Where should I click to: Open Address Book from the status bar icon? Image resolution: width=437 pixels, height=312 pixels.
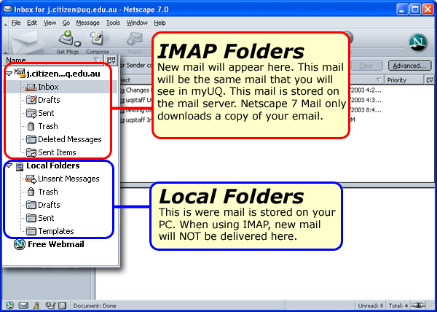pos(50,304)
